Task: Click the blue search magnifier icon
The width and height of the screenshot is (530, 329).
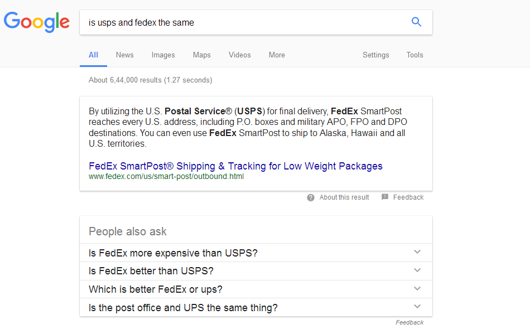Action: pyautogui.click(x=416, y=22)
